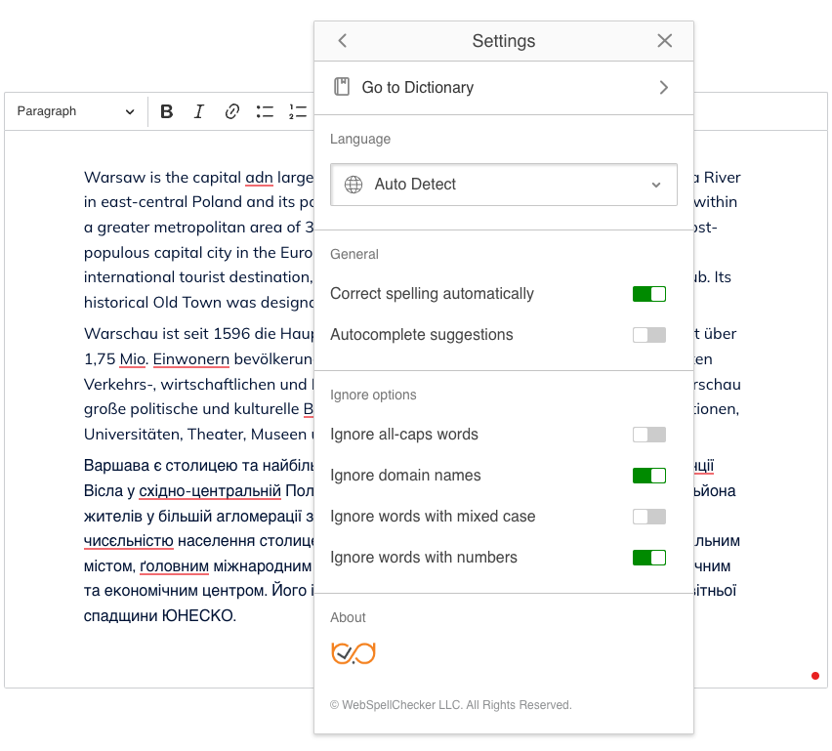832x751 pixels.
Task: Enable Autocomplete suggestions
Action: tap(648, 334)
